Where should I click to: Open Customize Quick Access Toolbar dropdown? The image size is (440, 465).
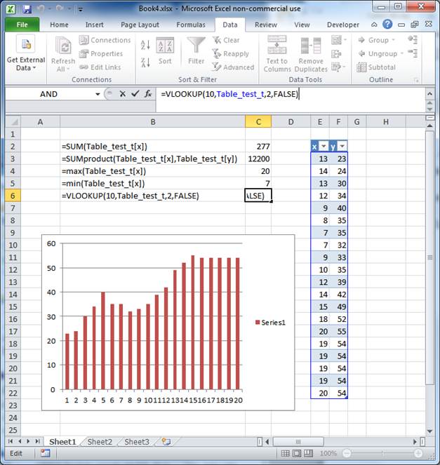81,9
